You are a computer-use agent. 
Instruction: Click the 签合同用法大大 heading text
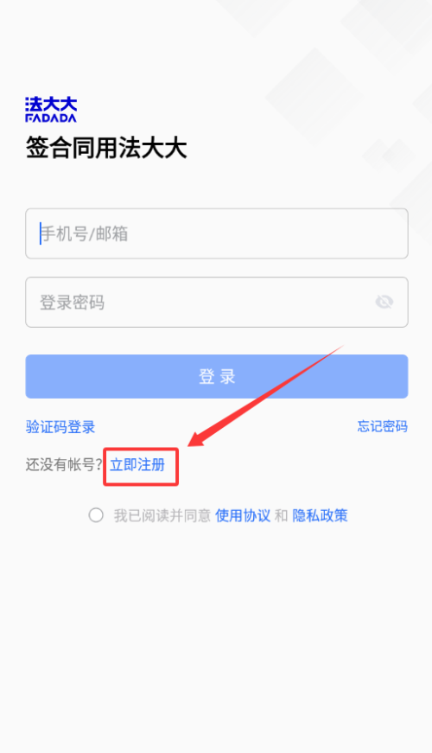click(x=106, y=148)
